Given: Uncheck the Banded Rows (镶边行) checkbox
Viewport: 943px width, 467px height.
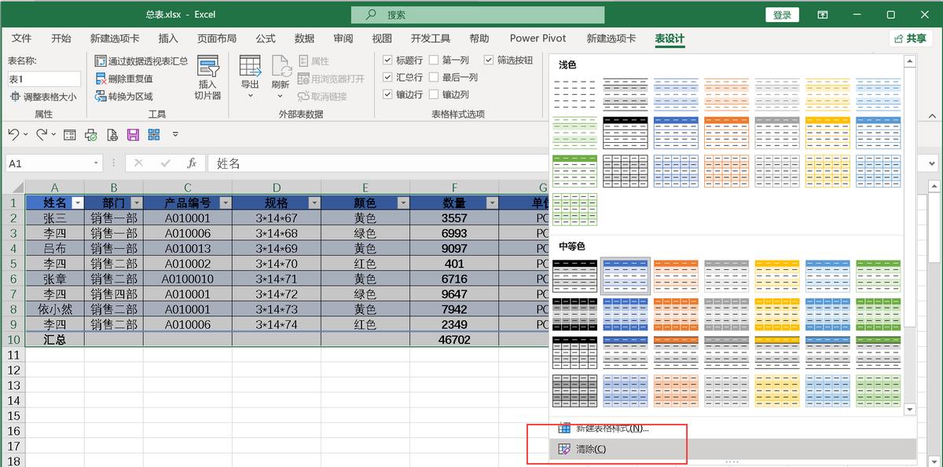Looking at the screenshot, I should tap(387, 94).
